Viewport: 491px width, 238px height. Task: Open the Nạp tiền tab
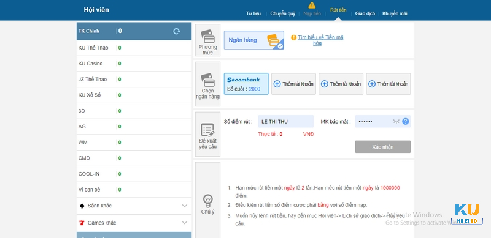coord(312,13)
